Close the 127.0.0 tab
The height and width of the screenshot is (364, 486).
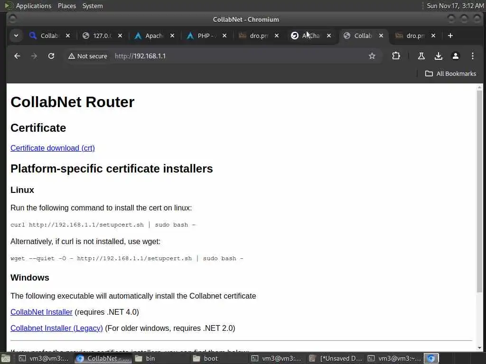pyautogui.click(x=120, y=36)
